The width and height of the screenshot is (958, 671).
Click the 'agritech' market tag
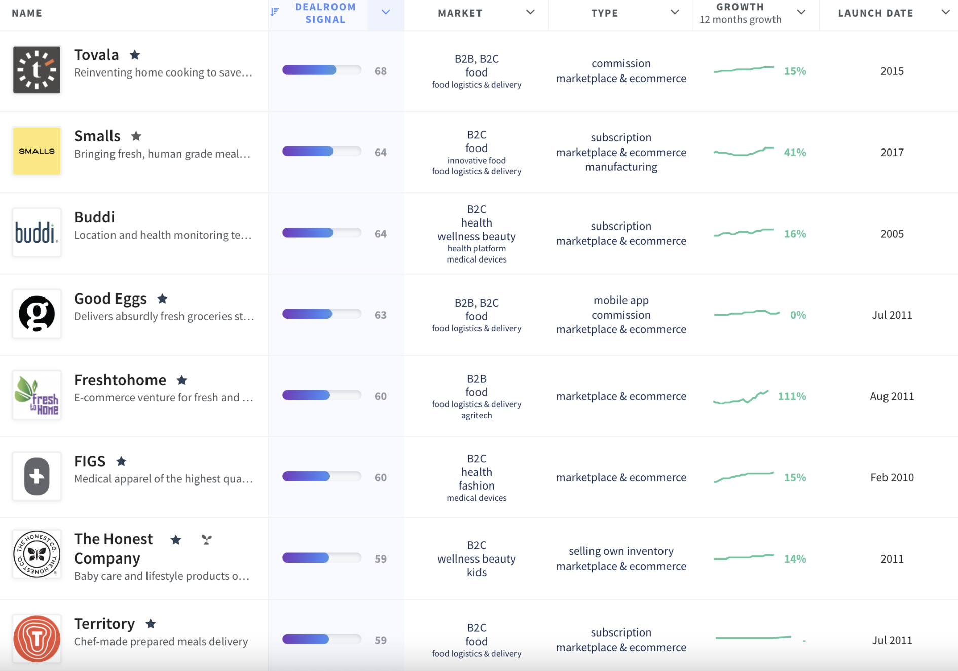[x=476, y=415]
